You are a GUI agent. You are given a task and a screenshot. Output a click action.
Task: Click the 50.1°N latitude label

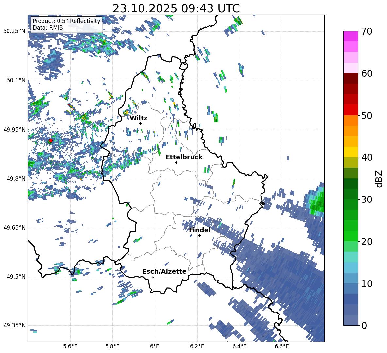[x=16, y=80]
